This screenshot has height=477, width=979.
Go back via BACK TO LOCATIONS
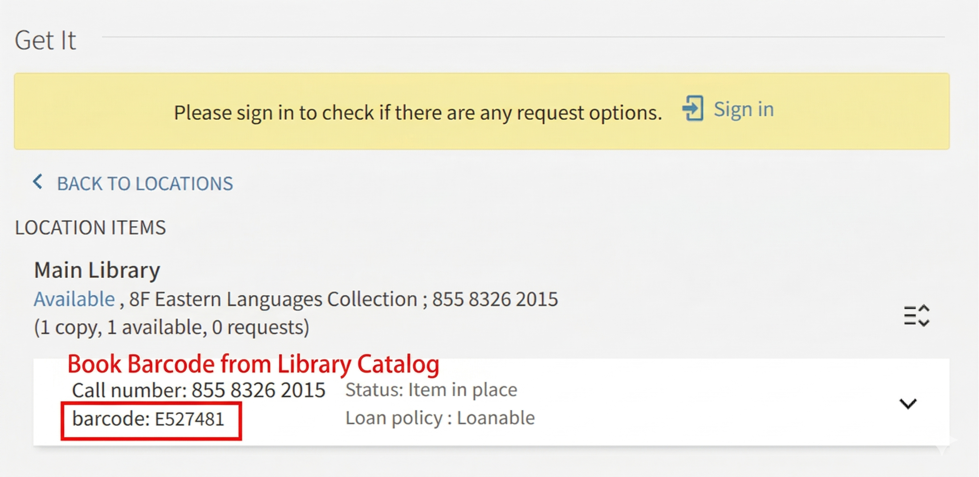coord(144,184)
